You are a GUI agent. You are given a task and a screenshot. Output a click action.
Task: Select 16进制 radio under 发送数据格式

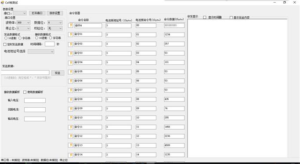click(6, 38)
